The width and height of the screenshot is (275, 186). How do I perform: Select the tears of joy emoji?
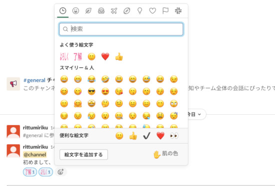(91, 79)
